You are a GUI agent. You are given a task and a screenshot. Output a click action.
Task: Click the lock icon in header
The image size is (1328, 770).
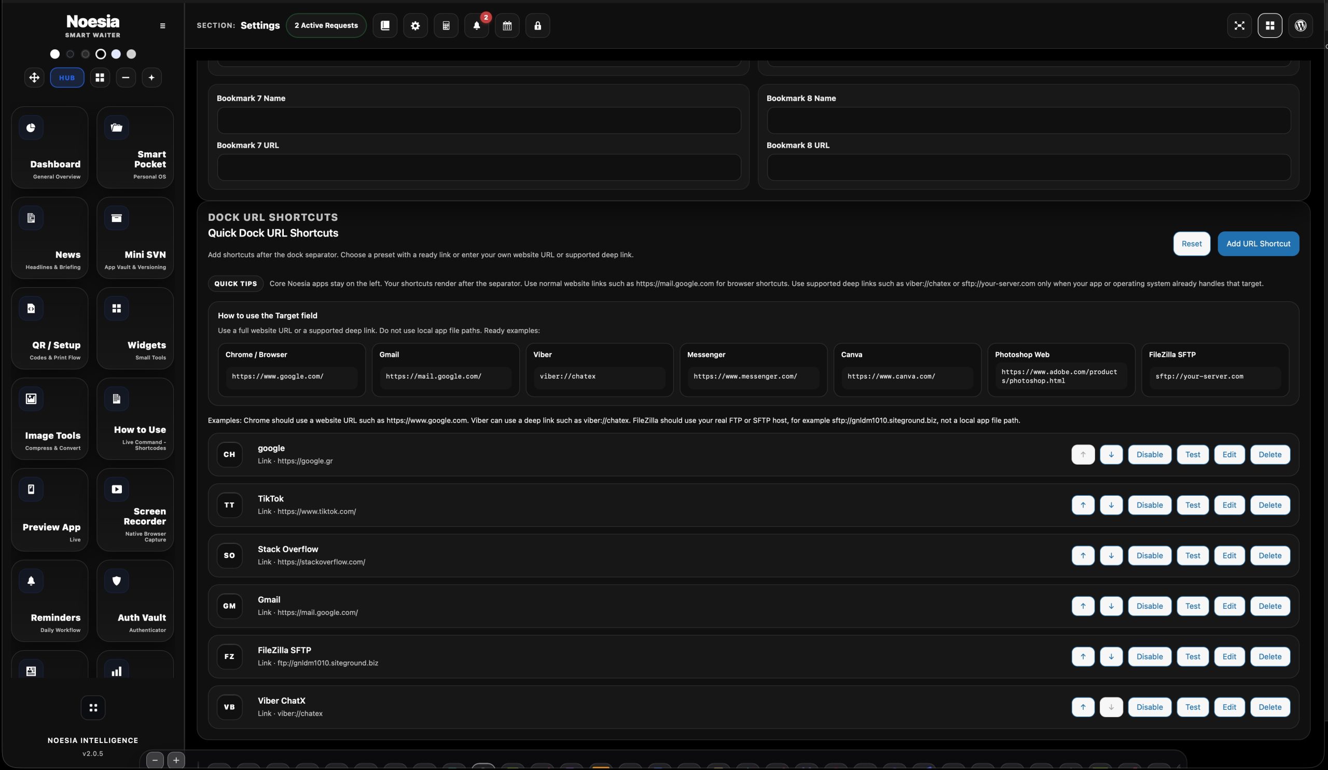[537, 25]
